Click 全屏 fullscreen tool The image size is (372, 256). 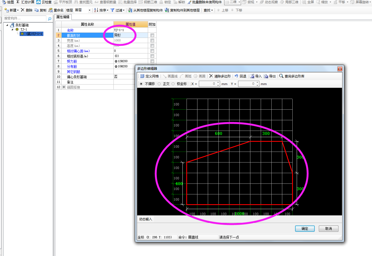pos(308,2)
